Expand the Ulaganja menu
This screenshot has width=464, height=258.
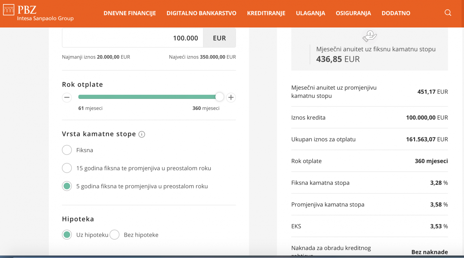click(x=310, y=13)
